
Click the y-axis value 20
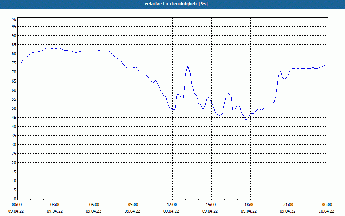(14, 163)
